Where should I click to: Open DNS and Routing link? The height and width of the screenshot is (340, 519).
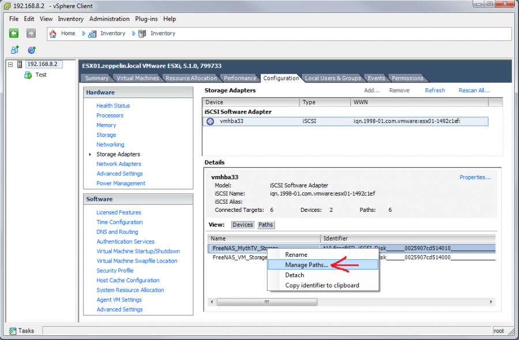coord(117,231)
